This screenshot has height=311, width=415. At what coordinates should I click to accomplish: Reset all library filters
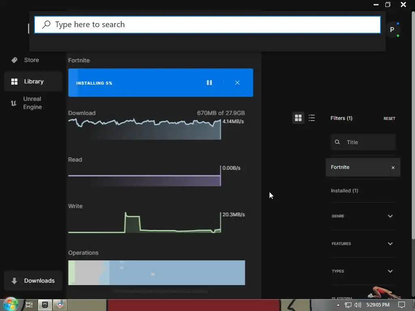click(389, 119)
